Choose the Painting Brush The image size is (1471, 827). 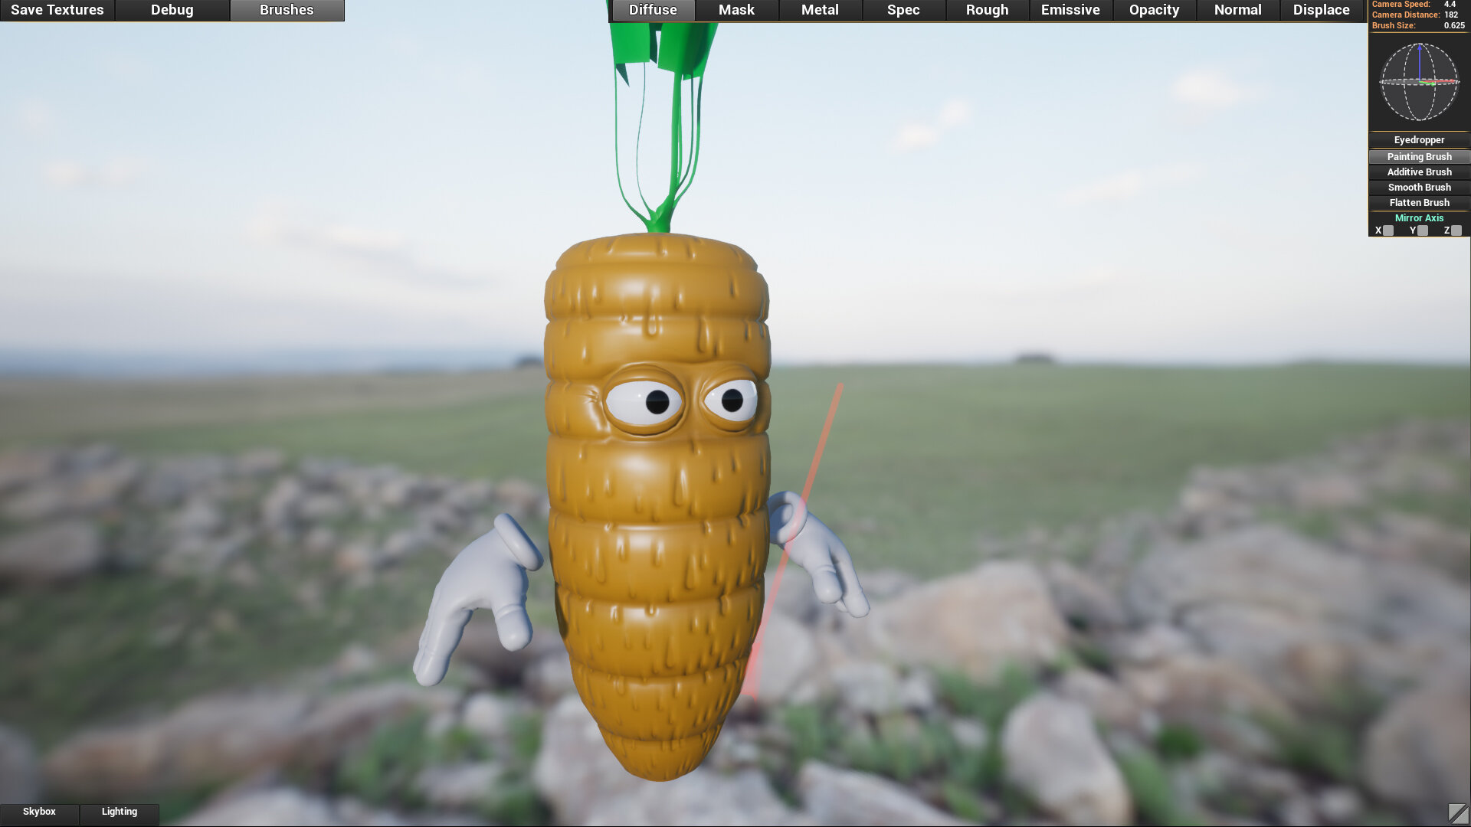[x=1419, y=157]
